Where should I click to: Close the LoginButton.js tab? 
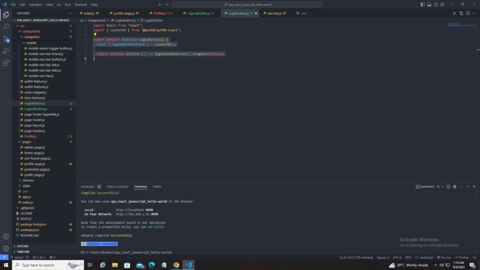click(x=256, y=13)
